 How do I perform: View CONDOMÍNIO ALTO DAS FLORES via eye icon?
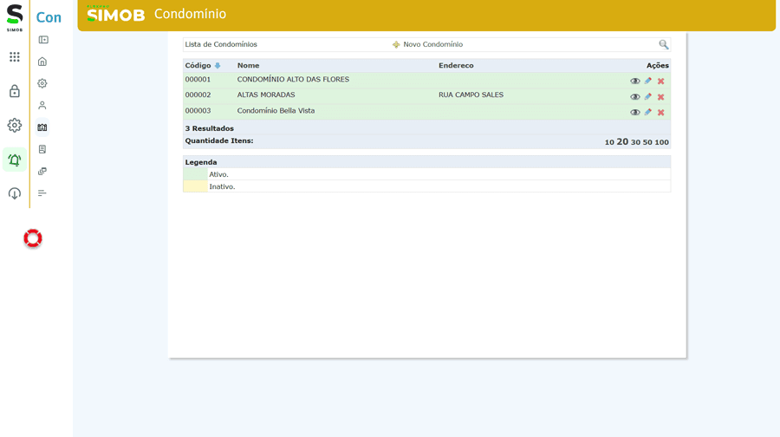[x=634, y=82]
